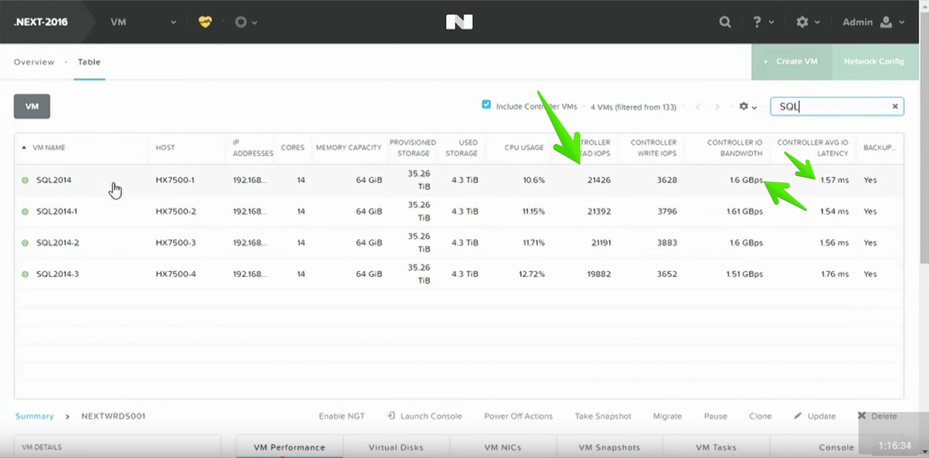Open the settings gear in top bar

click(x=807, y=22)
